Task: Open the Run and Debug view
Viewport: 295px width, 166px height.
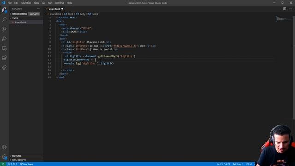Action: coord(4,39)
